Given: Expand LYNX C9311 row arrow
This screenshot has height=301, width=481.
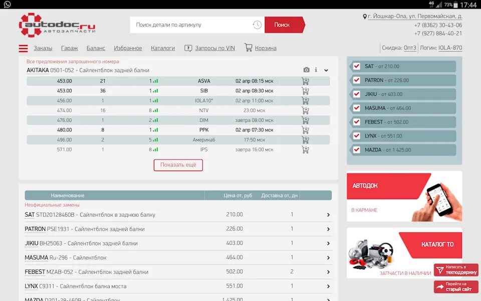Looking at the screenshot, I should pyautogui.click(x=328, y=286).
